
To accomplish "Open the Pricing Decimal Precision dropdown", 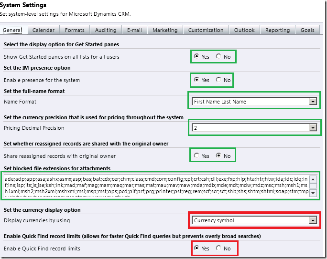I will [313, 127].
